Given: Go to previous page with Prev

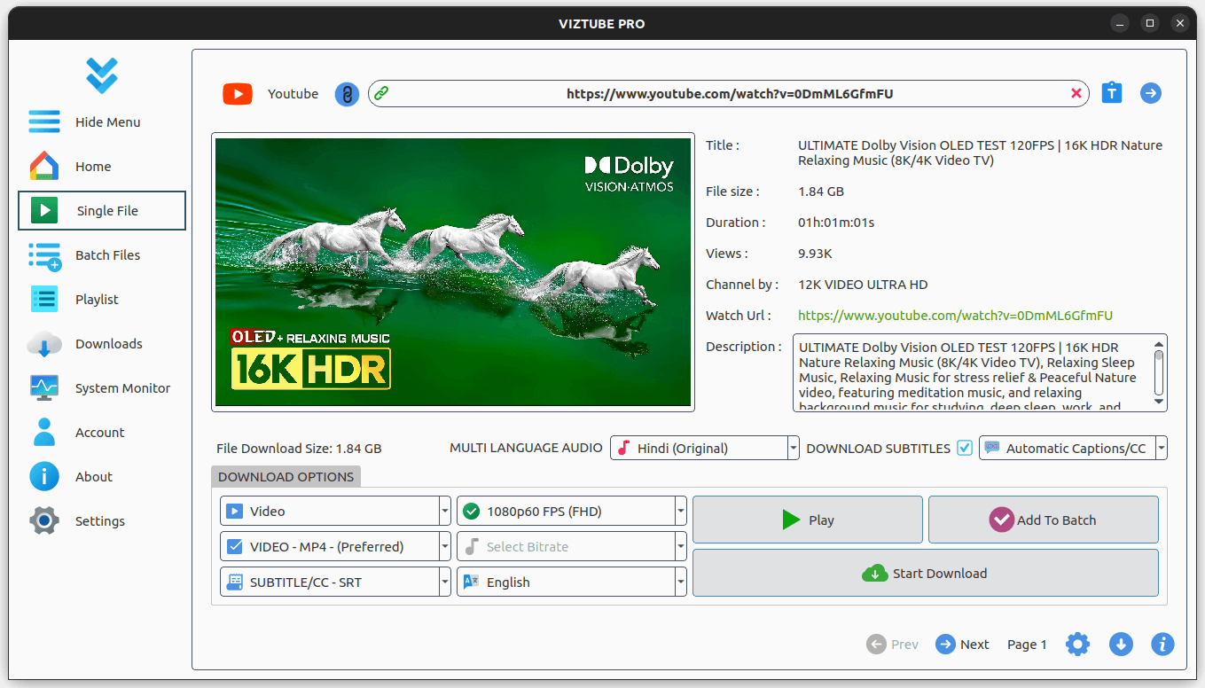Looking at the screenshot, I should tap(893, 645).
